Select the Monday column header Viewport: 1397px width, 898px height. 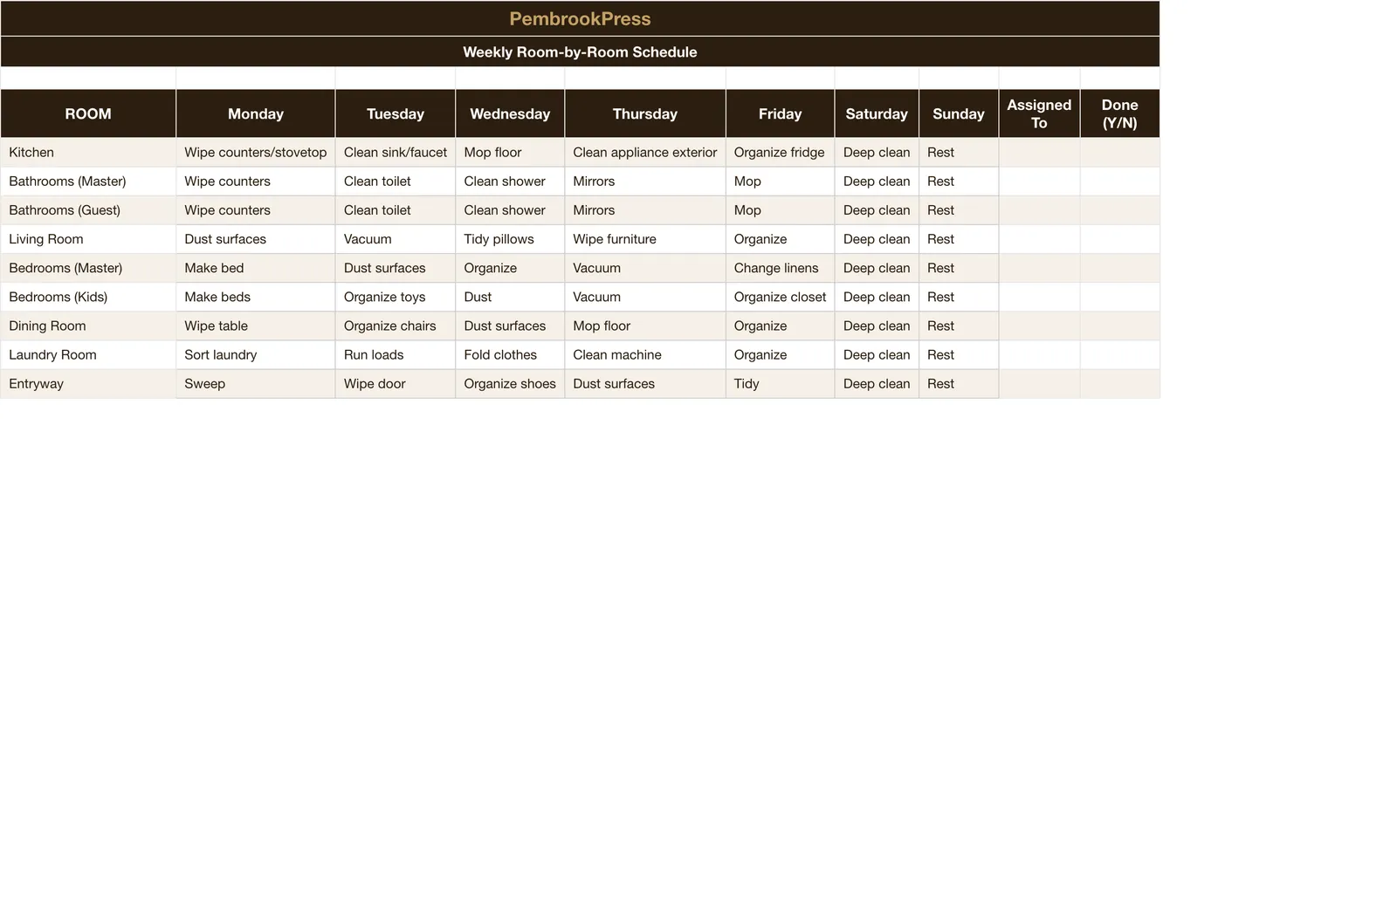(256, 113)
